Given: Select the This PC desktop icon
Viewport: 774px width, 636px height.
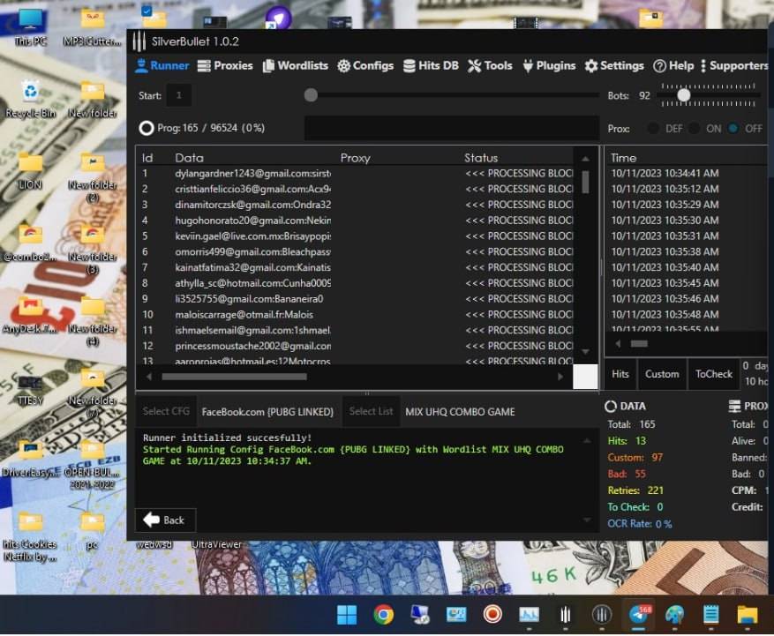Looking at the screenshot, I should pyautogui.click(x=31, y=27).
